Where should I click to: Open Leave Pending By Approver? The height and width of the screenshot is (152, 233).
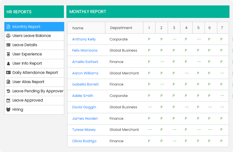pos(34,91)
